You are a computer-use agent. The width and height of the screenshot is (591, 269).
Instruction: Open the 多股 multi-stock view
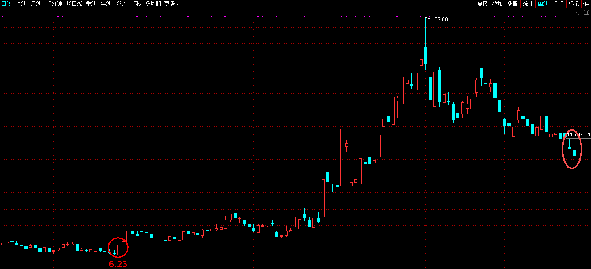512,3
